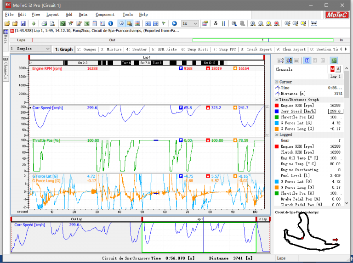Toggle the delta variance column button
This screenshot has width=353, height=263.
click(338, 69)
